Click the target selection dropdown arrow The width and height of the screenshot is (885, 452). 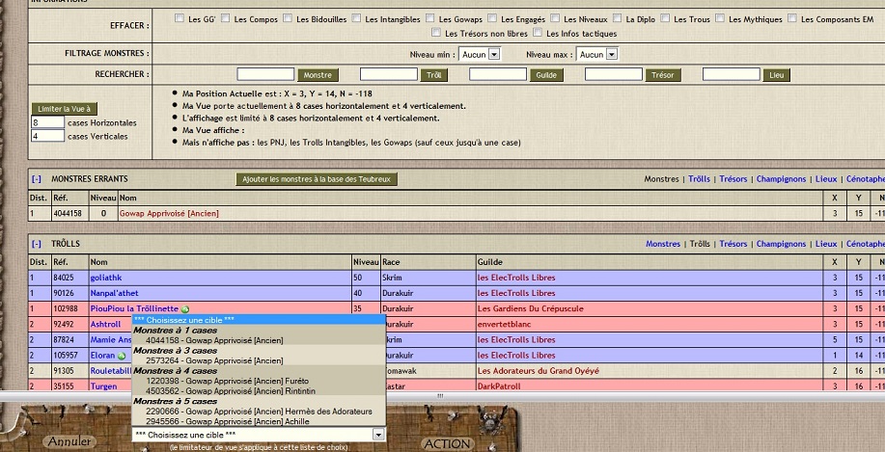(378, 435)
